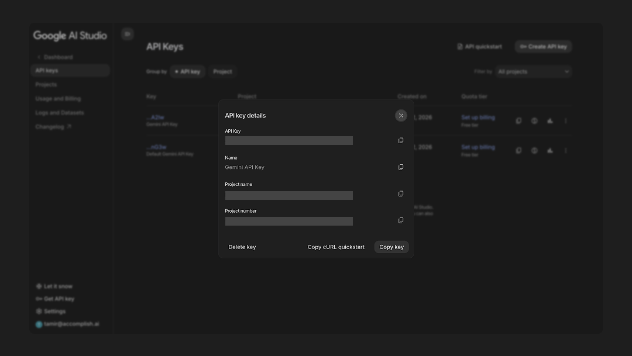Open the All projects filter dropdown
This screenshot has height=356, width=632.
pos(534,72)
